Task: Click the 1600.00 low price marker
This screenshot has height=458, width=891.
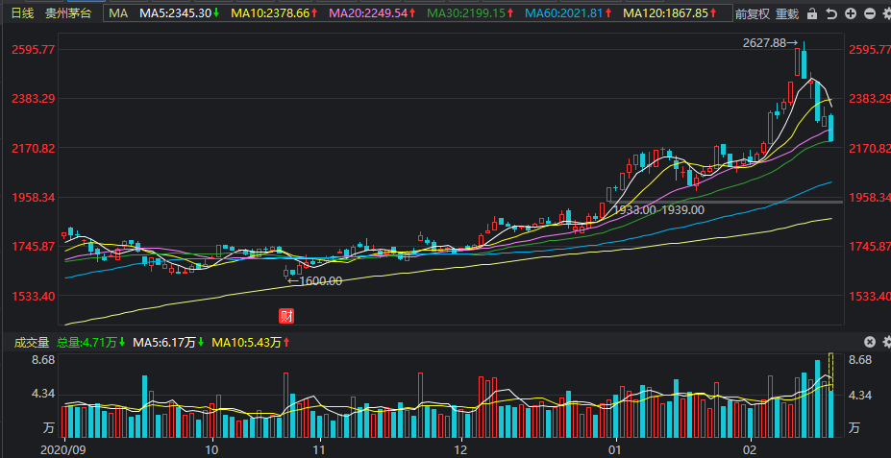Action: click(x=316, y=280)
